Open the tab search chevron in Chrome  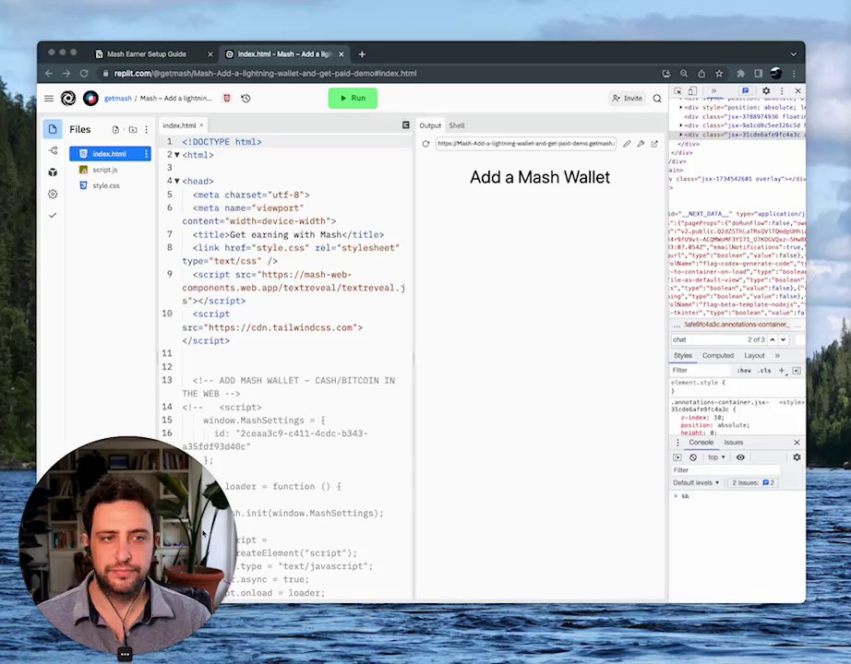click(794, 54)
